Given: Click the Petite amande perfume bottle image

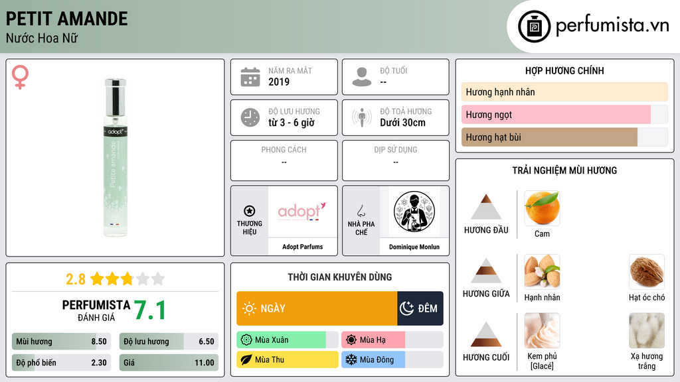Looking at the screenshot, I should click(116, 158).
